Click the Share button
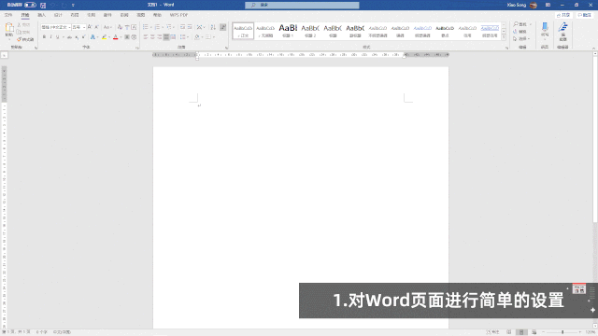Viewport: 598px width, 336px height. point(563,15)
